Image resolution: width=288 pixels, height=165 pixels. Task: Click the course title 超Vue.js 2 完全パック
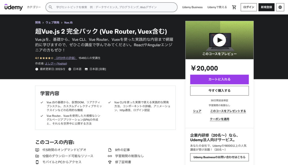pos(101,32)
